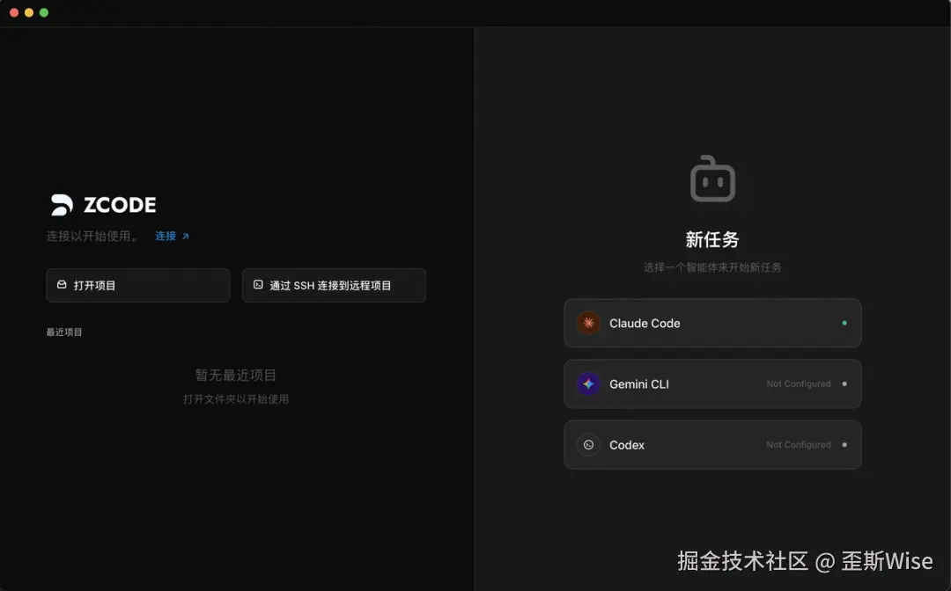Screen dimensions: 951x591
Task: Click the 选择一个智能体来开始新任务 subtitle
Action: tap(712, 267)
